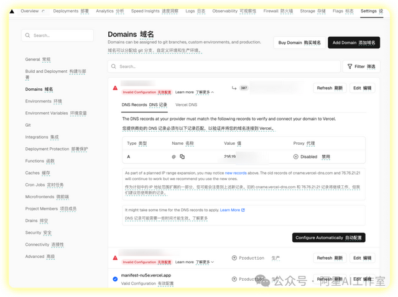Open the Firewall tab
The height and width of the screenshot is (297, 398).
click(x=278, y=11)
